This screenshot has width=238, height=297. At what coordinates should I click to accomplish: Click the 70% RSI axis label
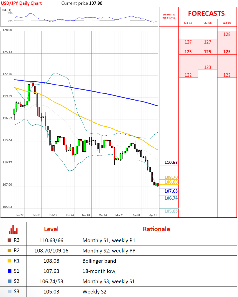[11, 13]
